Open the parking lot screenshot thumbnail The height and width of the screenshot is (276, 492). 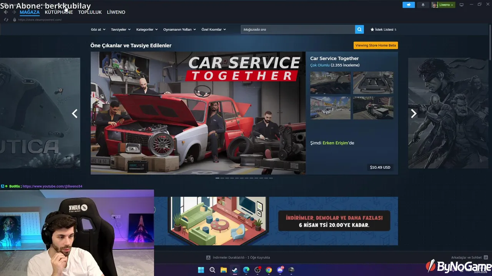click(331, 108)
